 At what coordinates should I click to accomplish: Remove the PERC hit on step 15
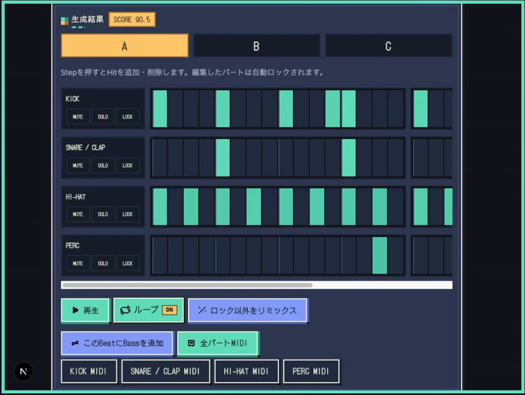click(380, 256)
